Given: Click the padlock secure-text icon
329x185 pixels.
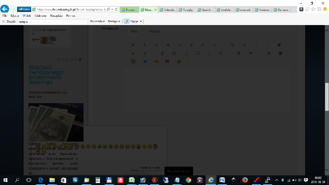Looking at the screenshot, I should [220, 53].
